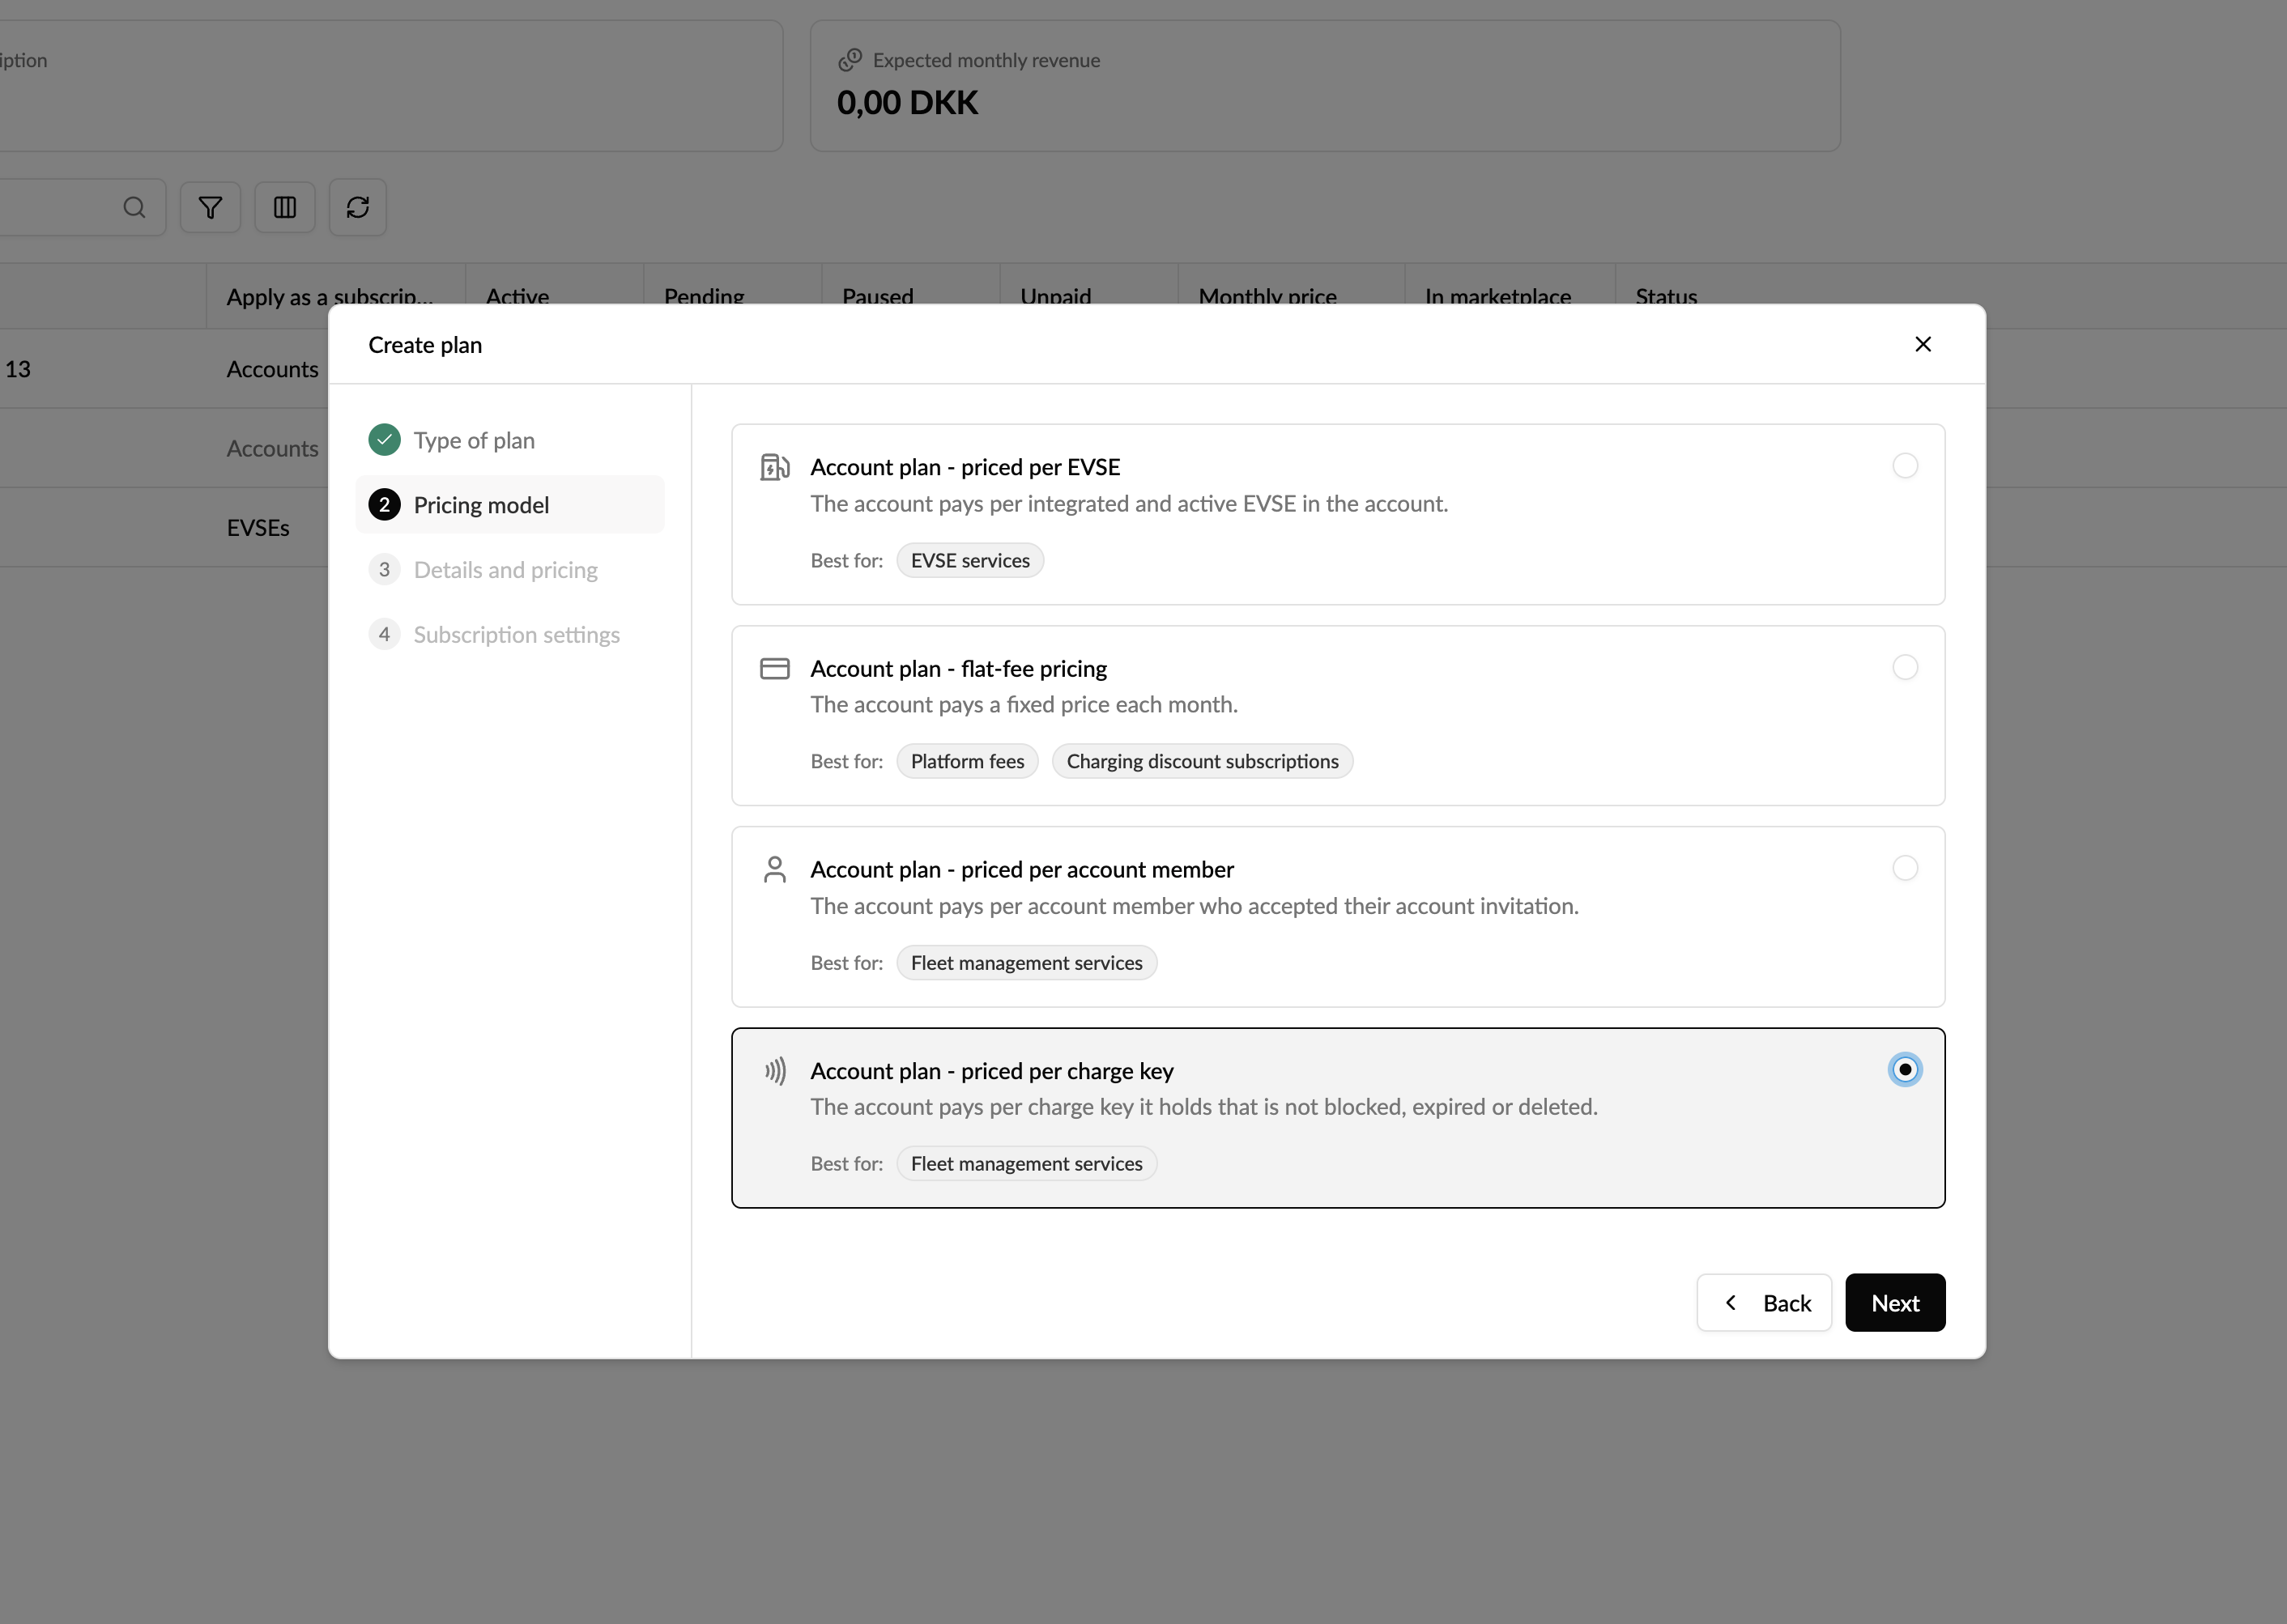Select priced per charge key radio
The image size is (2287, 1624).
tap(1905, 1070)
